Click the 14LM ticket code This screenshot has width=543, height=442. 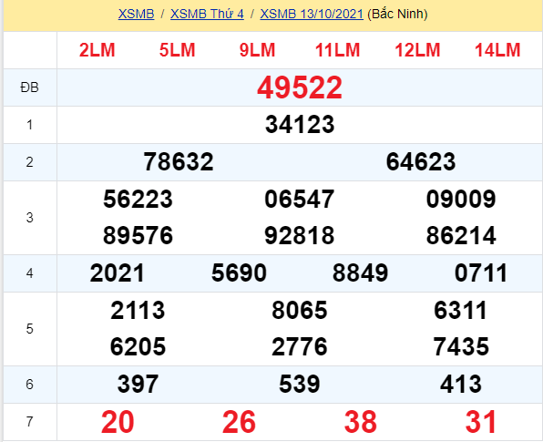497,50
